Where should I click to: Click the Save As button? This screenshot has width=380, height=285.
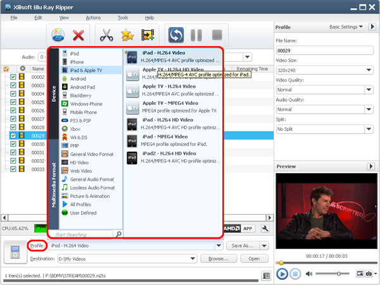click(x=243, y=246)
